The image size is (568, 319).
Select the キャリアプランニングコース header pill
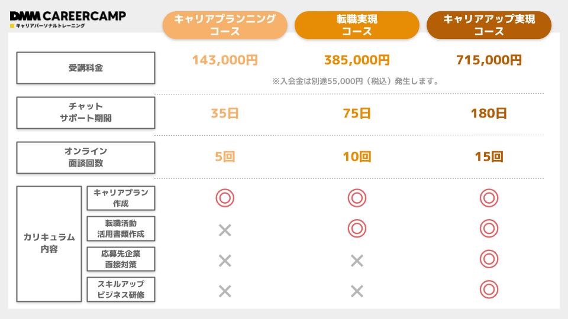(225, 25)
